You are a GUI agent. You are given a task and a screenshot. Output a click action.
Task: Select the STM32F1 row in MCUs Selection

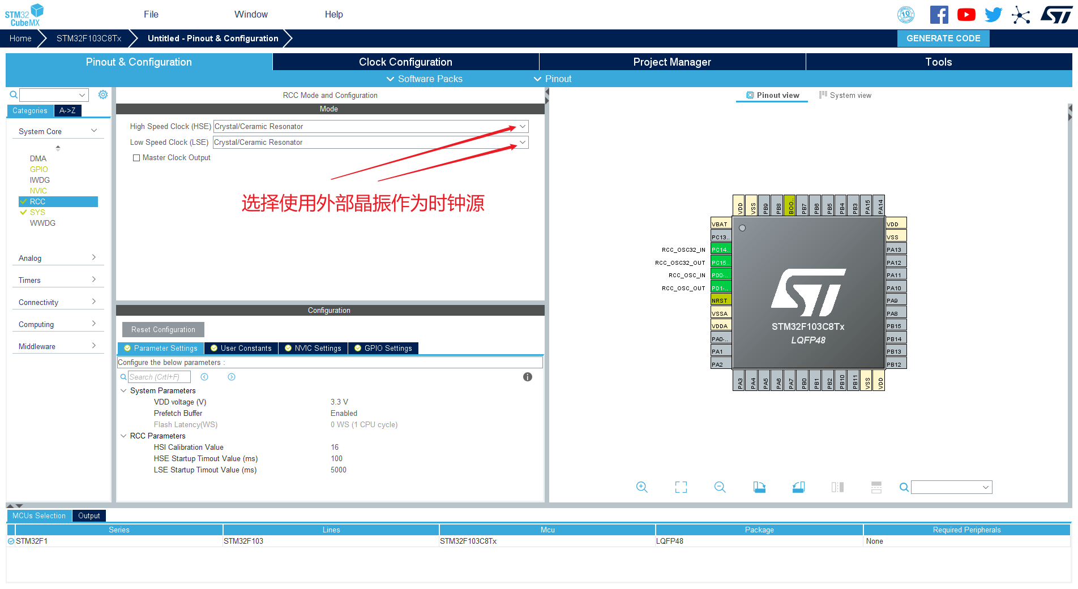coord(538,541)
